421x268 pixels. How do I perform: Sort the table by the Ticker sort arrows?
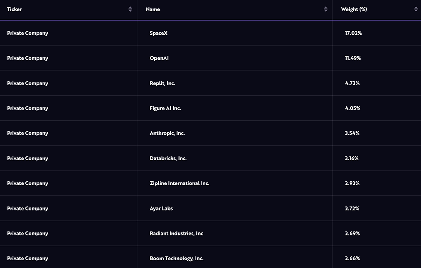click(130, 9)
